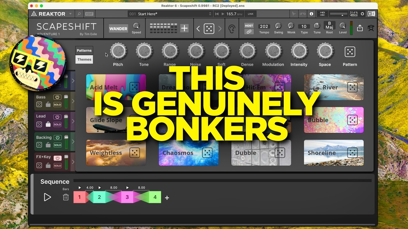Roll the dice on Bubble theme
408x229 pixels.
pos(352,120)
